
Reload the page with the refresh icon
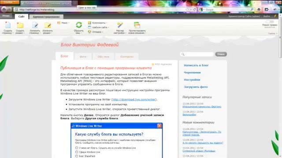pos(194,10)
